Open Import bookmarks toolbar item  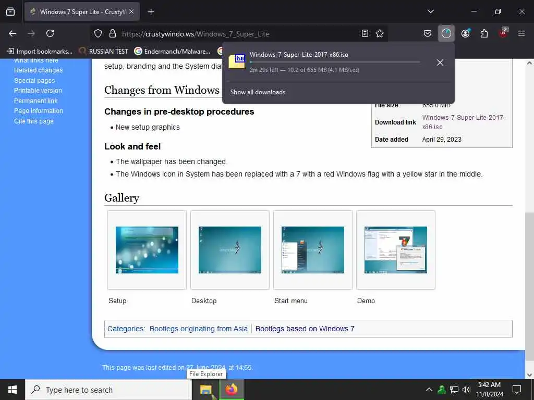tap(40, 52)
